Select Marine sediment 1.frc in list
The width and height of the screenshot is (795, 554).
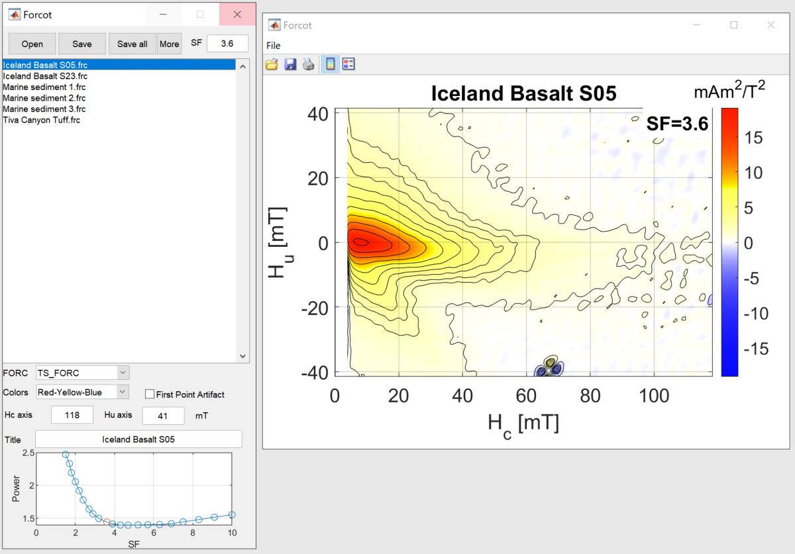(x=119, y=87)
